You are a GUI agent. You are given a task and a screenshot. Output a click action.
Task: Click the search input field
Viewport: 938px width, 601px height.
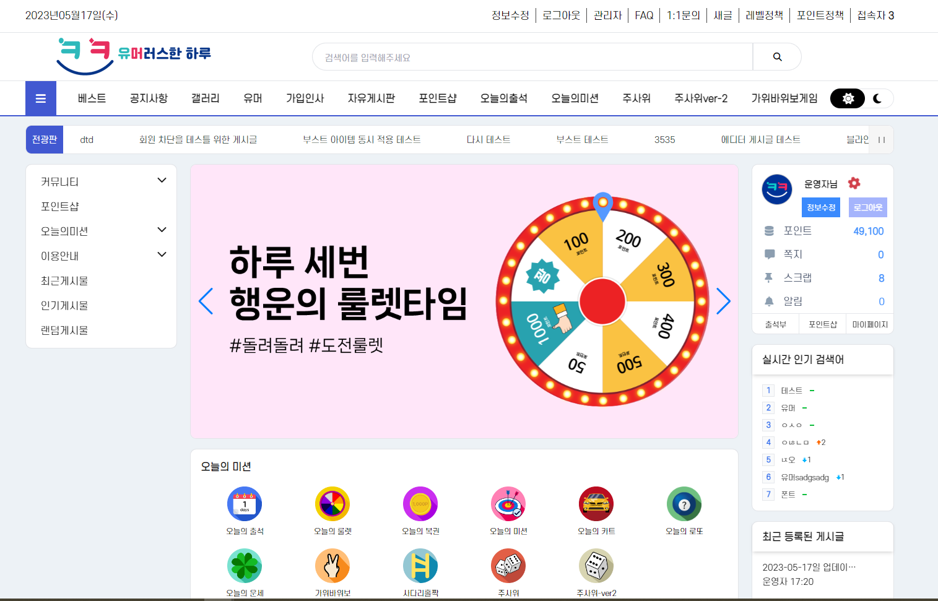pyautogui.click(x=532, y=57)
